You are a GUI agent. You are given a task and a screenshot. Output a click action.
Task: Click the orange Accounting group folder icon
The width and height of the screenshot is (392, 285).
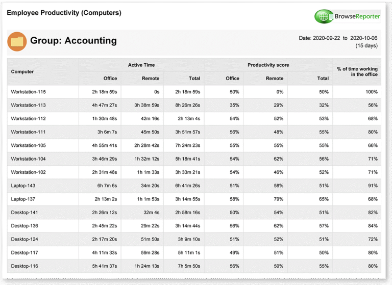click(17, 41)
